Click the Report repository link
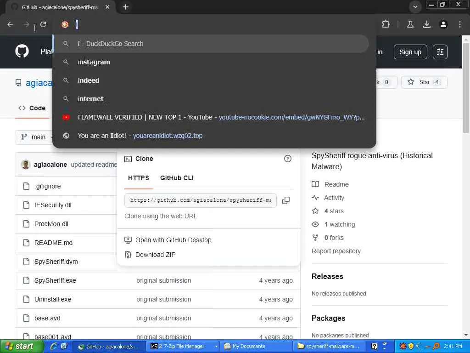 [x=336, y=251]
